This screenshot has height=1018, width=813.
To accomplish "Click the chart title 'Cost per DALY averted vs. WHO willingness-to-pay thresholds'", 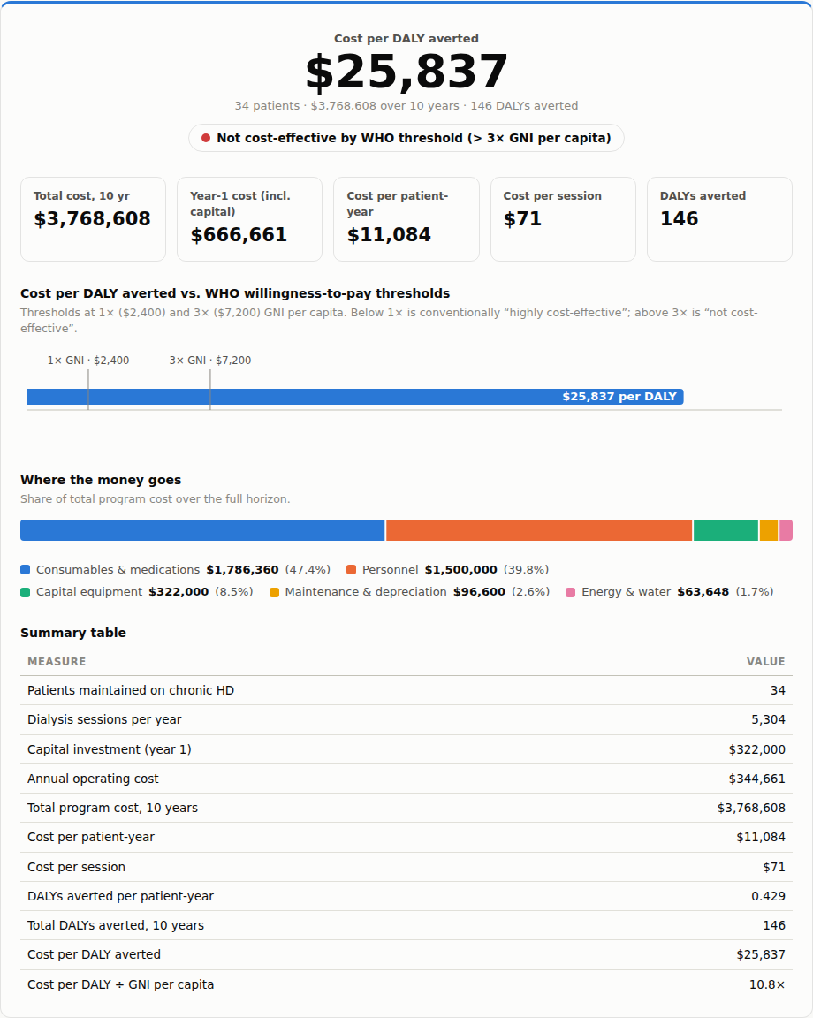I will tap(235, 293).
